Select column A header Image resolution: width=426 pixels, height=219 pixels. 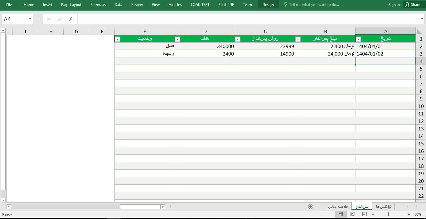tap(386, 31)
